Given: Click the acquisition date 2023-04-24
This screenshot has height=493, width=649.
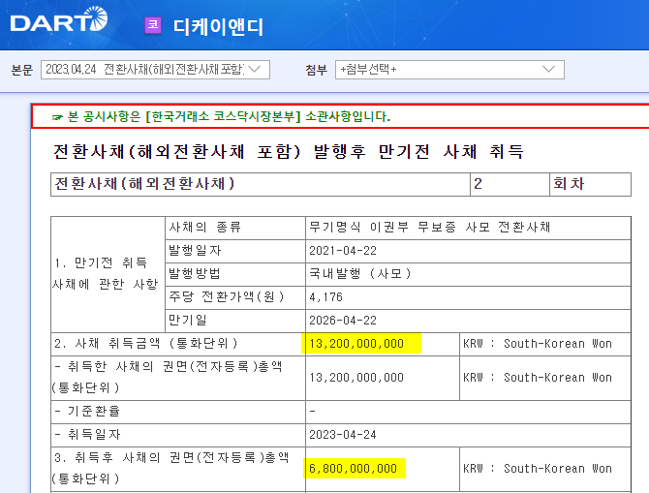Looking at the screenshot, I should tap(343, 435).
